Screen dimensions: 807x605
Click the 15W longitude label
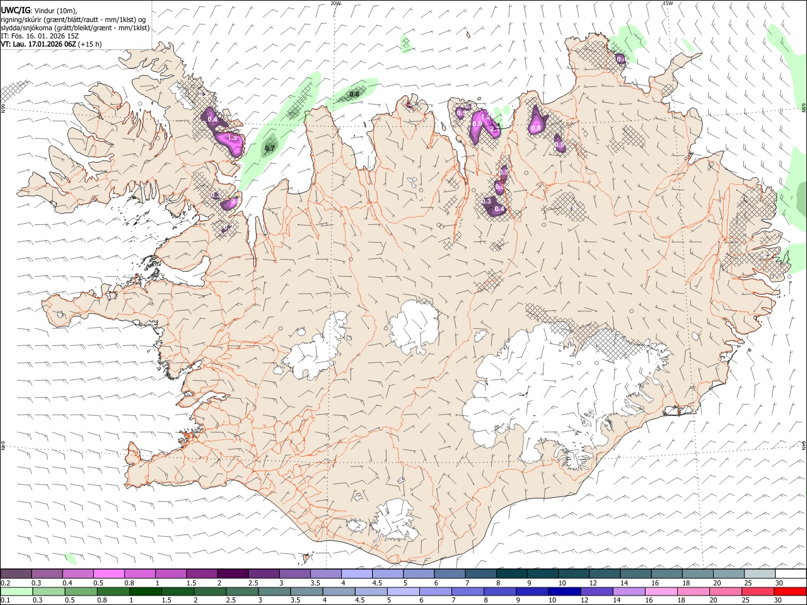click(x=668, y=3)
